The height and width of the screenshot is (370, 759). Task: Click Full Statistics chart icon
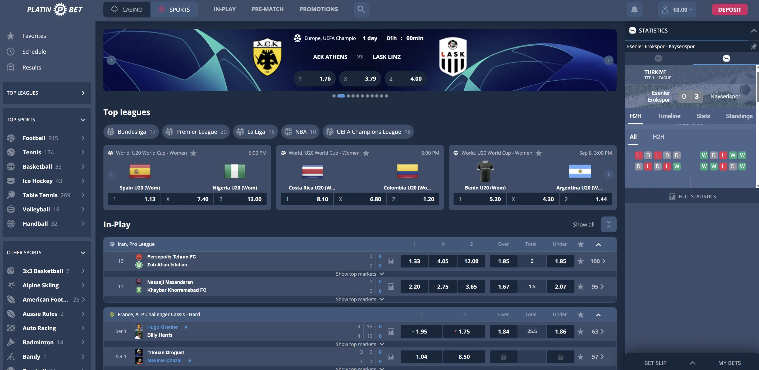(x=672, y=197)
